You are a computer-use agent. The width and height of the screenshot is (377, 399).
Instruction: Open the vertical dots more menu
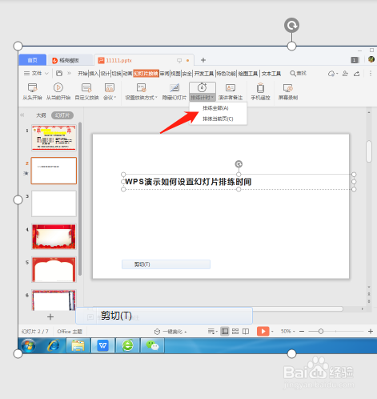371,74
